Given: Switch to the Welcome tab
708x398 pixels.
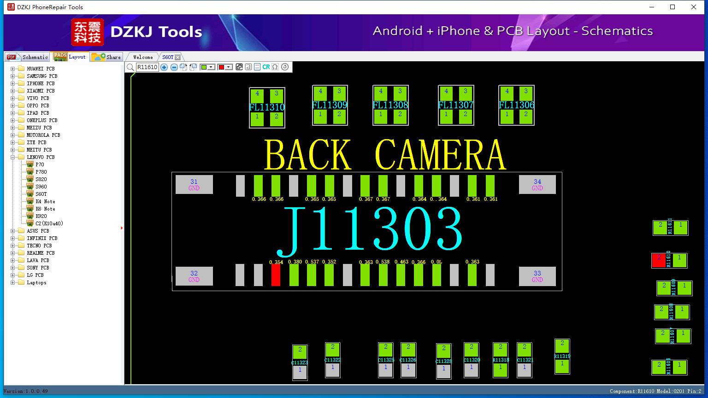Looking at the screenshot, I should pos(143,57).
